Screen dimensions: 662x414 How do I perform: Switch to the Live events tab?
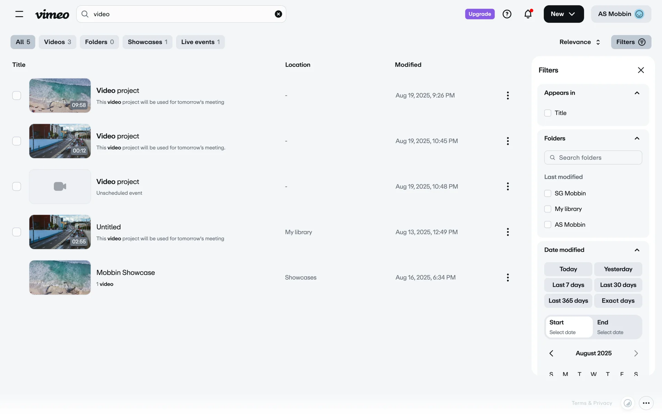point(200,42)
